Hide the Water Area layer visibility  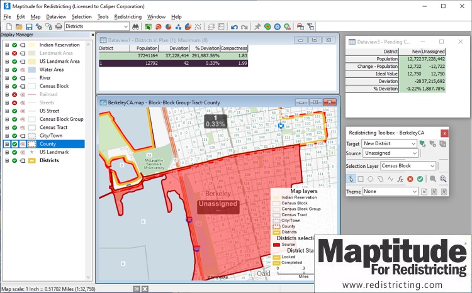(14, 70)
